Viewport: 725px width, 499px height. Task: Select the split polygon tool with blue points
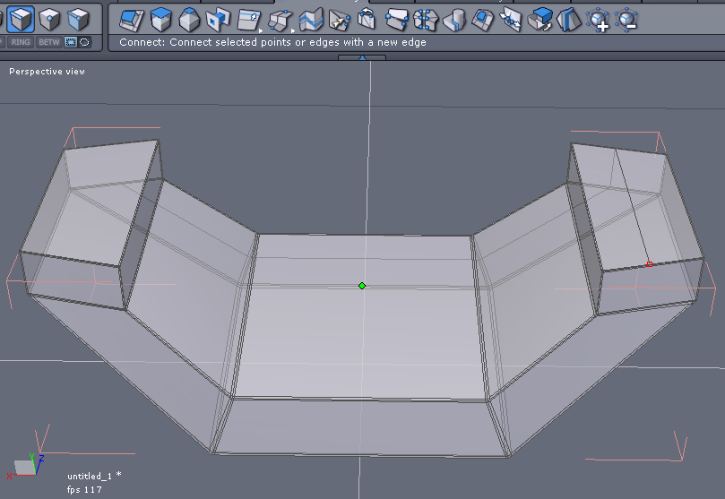click(x=281, y=22)
